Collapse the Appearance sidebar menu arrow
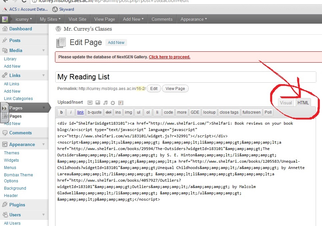The image size is (322, 226). point(44,144)
